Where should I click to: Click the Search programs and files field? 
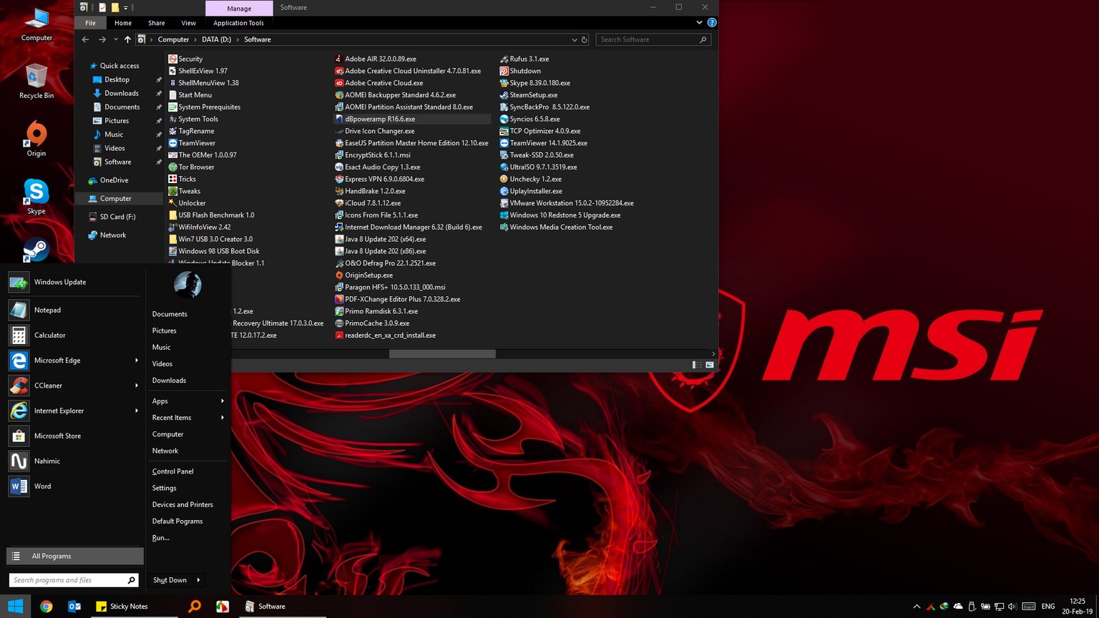(68, 580)
